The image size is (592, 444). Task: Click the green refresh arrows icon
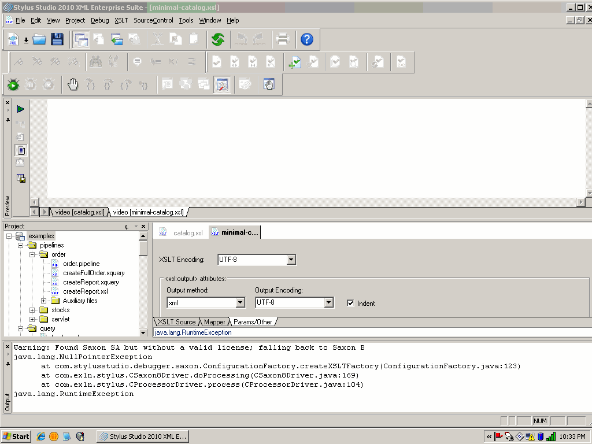tap(218, 39)
